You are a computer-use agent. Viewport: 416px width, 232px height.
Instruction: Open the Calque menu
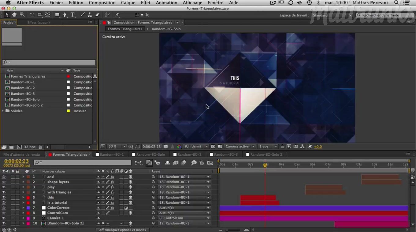pyautogui.click(x=128, y=3)
